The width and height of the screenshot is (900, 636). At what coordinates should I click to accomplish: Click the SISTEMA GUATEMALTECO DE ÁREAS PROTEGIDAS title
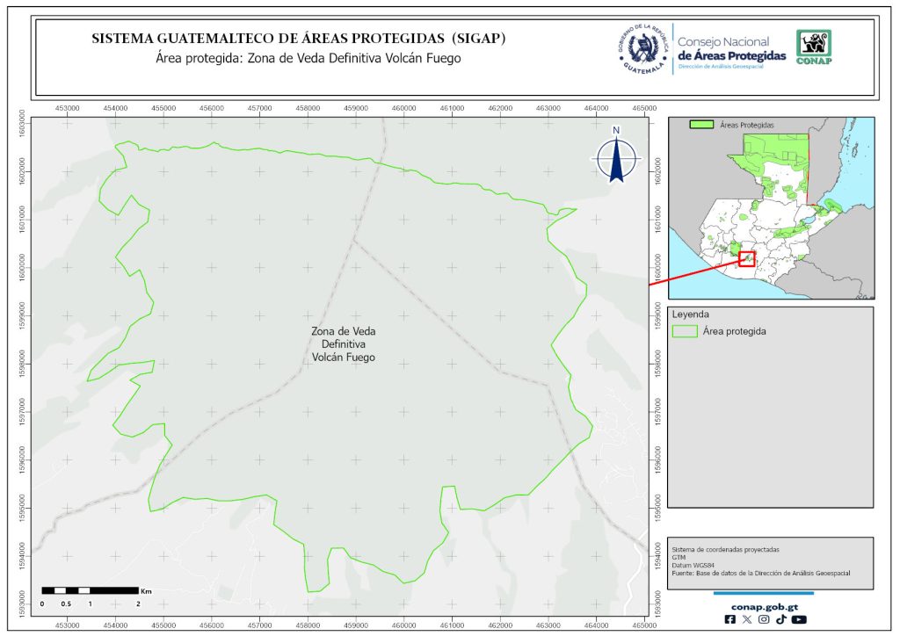click(298, 40)
